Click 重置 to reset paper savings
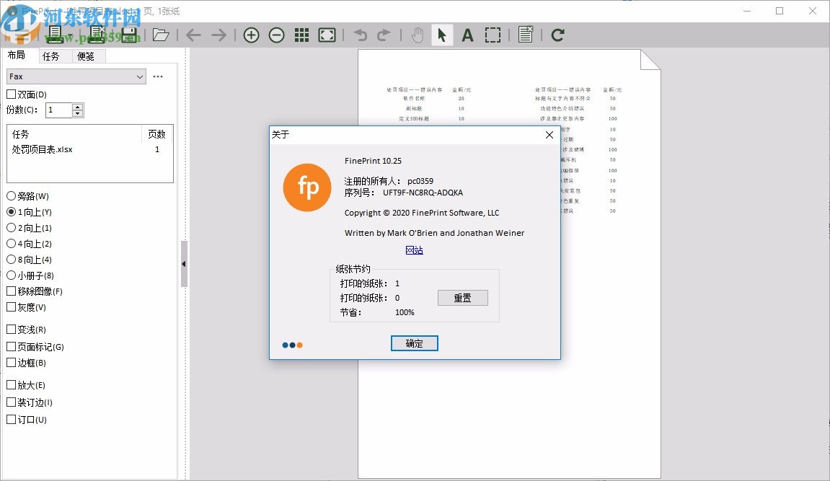This screenshot has height=481, width=830. pyautogui.click(x=462, y=297)
